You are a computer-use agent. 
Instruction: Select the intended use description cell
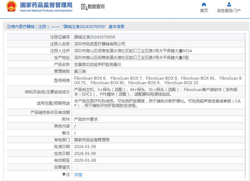[158, 103]
